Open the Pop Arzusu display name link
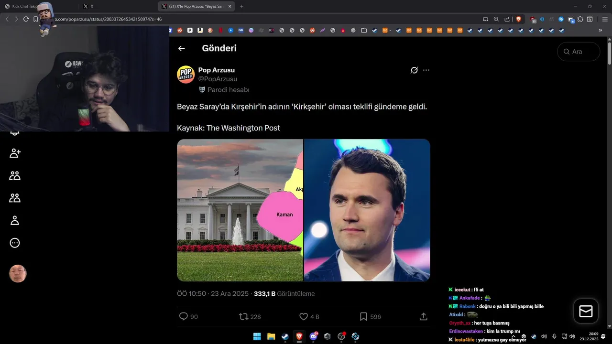Viewport: 612px width, 344px height. click(217, 70)
